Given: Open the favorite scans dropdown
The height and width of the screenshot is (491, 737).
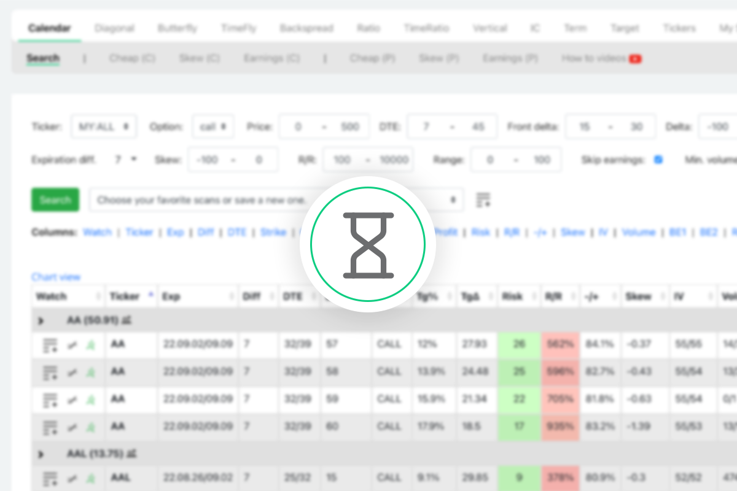Looking at the screenshot, I should [276, 199].
